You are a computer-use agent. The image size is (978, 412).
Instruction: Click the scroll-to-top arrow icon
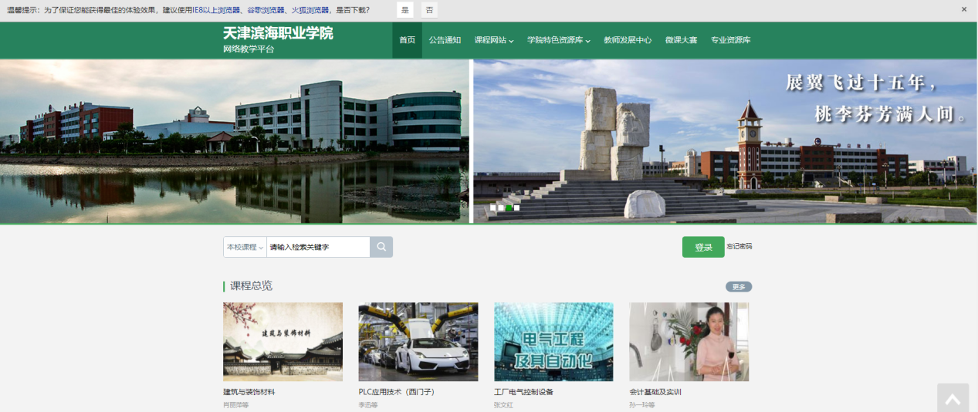(x=953, y=398)
